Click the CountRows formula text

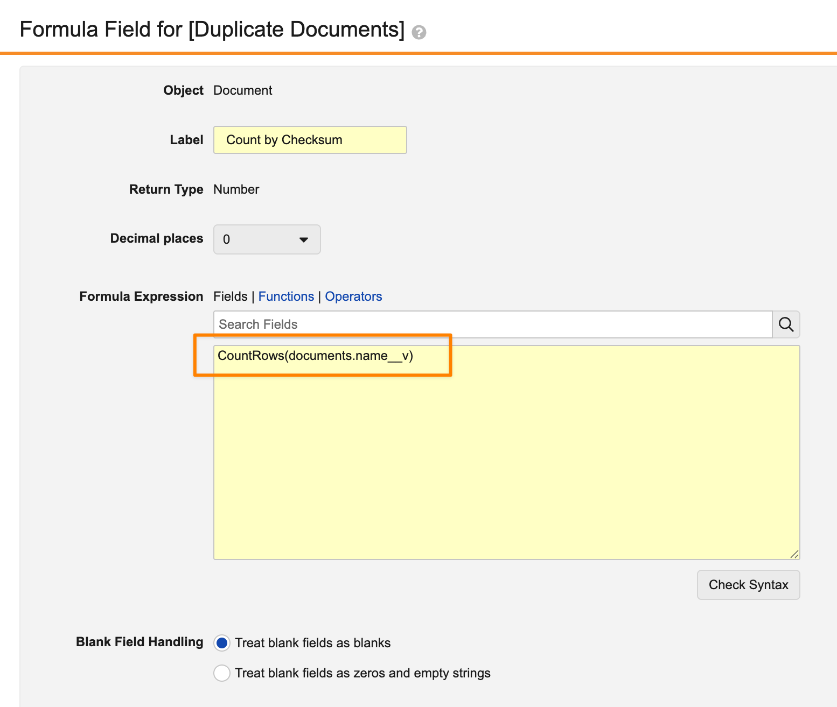[315, 356]
